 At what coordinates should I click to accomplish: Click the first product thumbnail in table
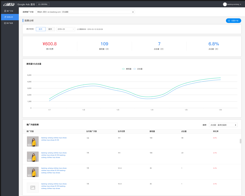[x=33, y=142]
